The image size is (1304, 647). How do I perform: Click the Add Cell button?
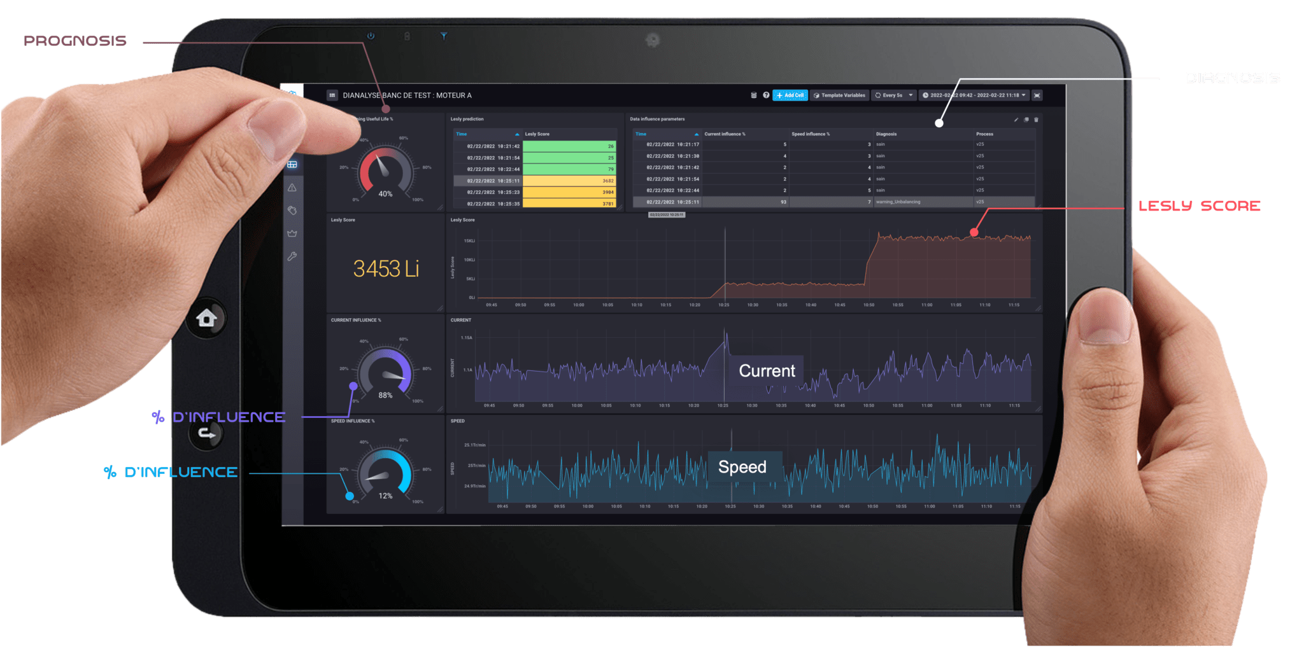(790, 95)
